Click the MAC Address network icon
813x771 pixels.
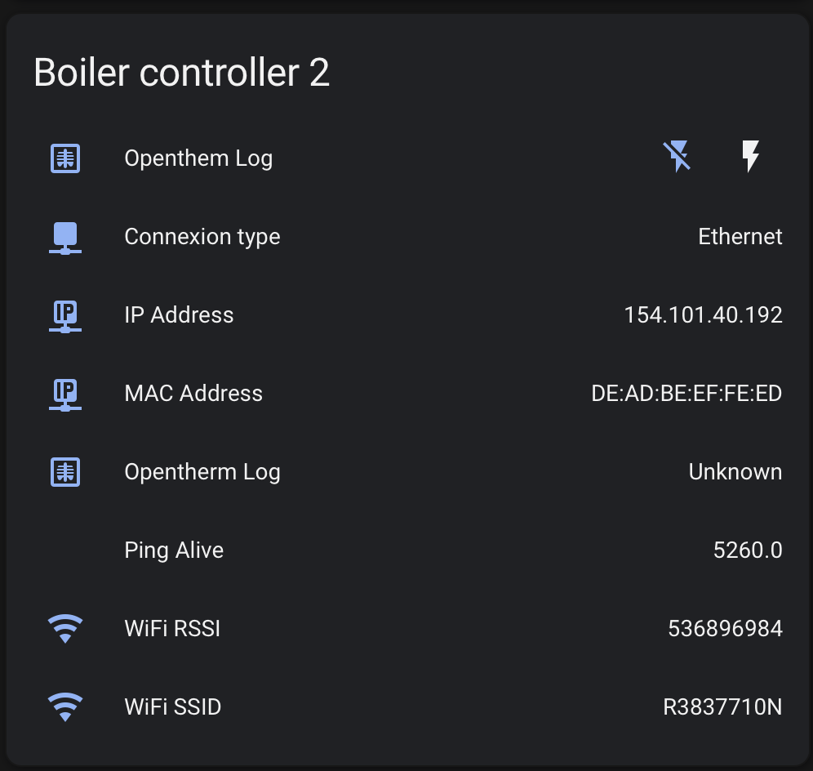pyautogui.click(x=65, y=394)
